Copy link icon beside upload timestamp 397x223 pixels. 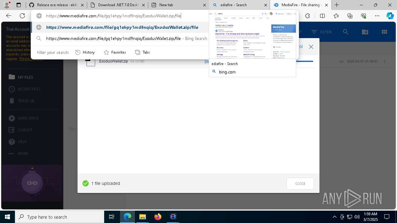tap(341, 61)
